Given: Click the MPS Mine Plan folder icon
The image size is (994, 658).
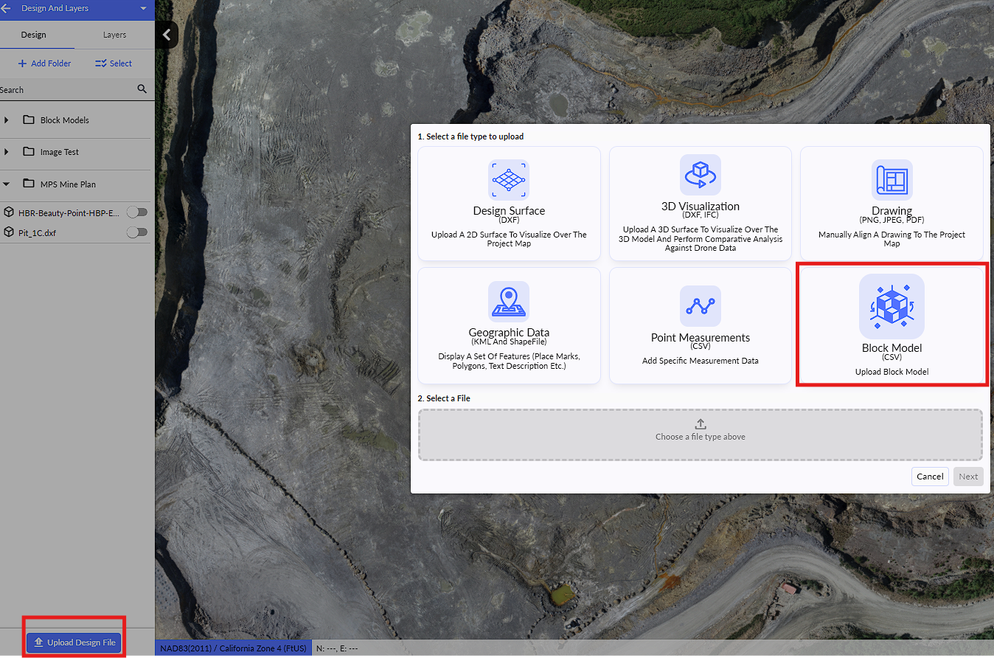Looking at the screenshot, I should (29, 184).
